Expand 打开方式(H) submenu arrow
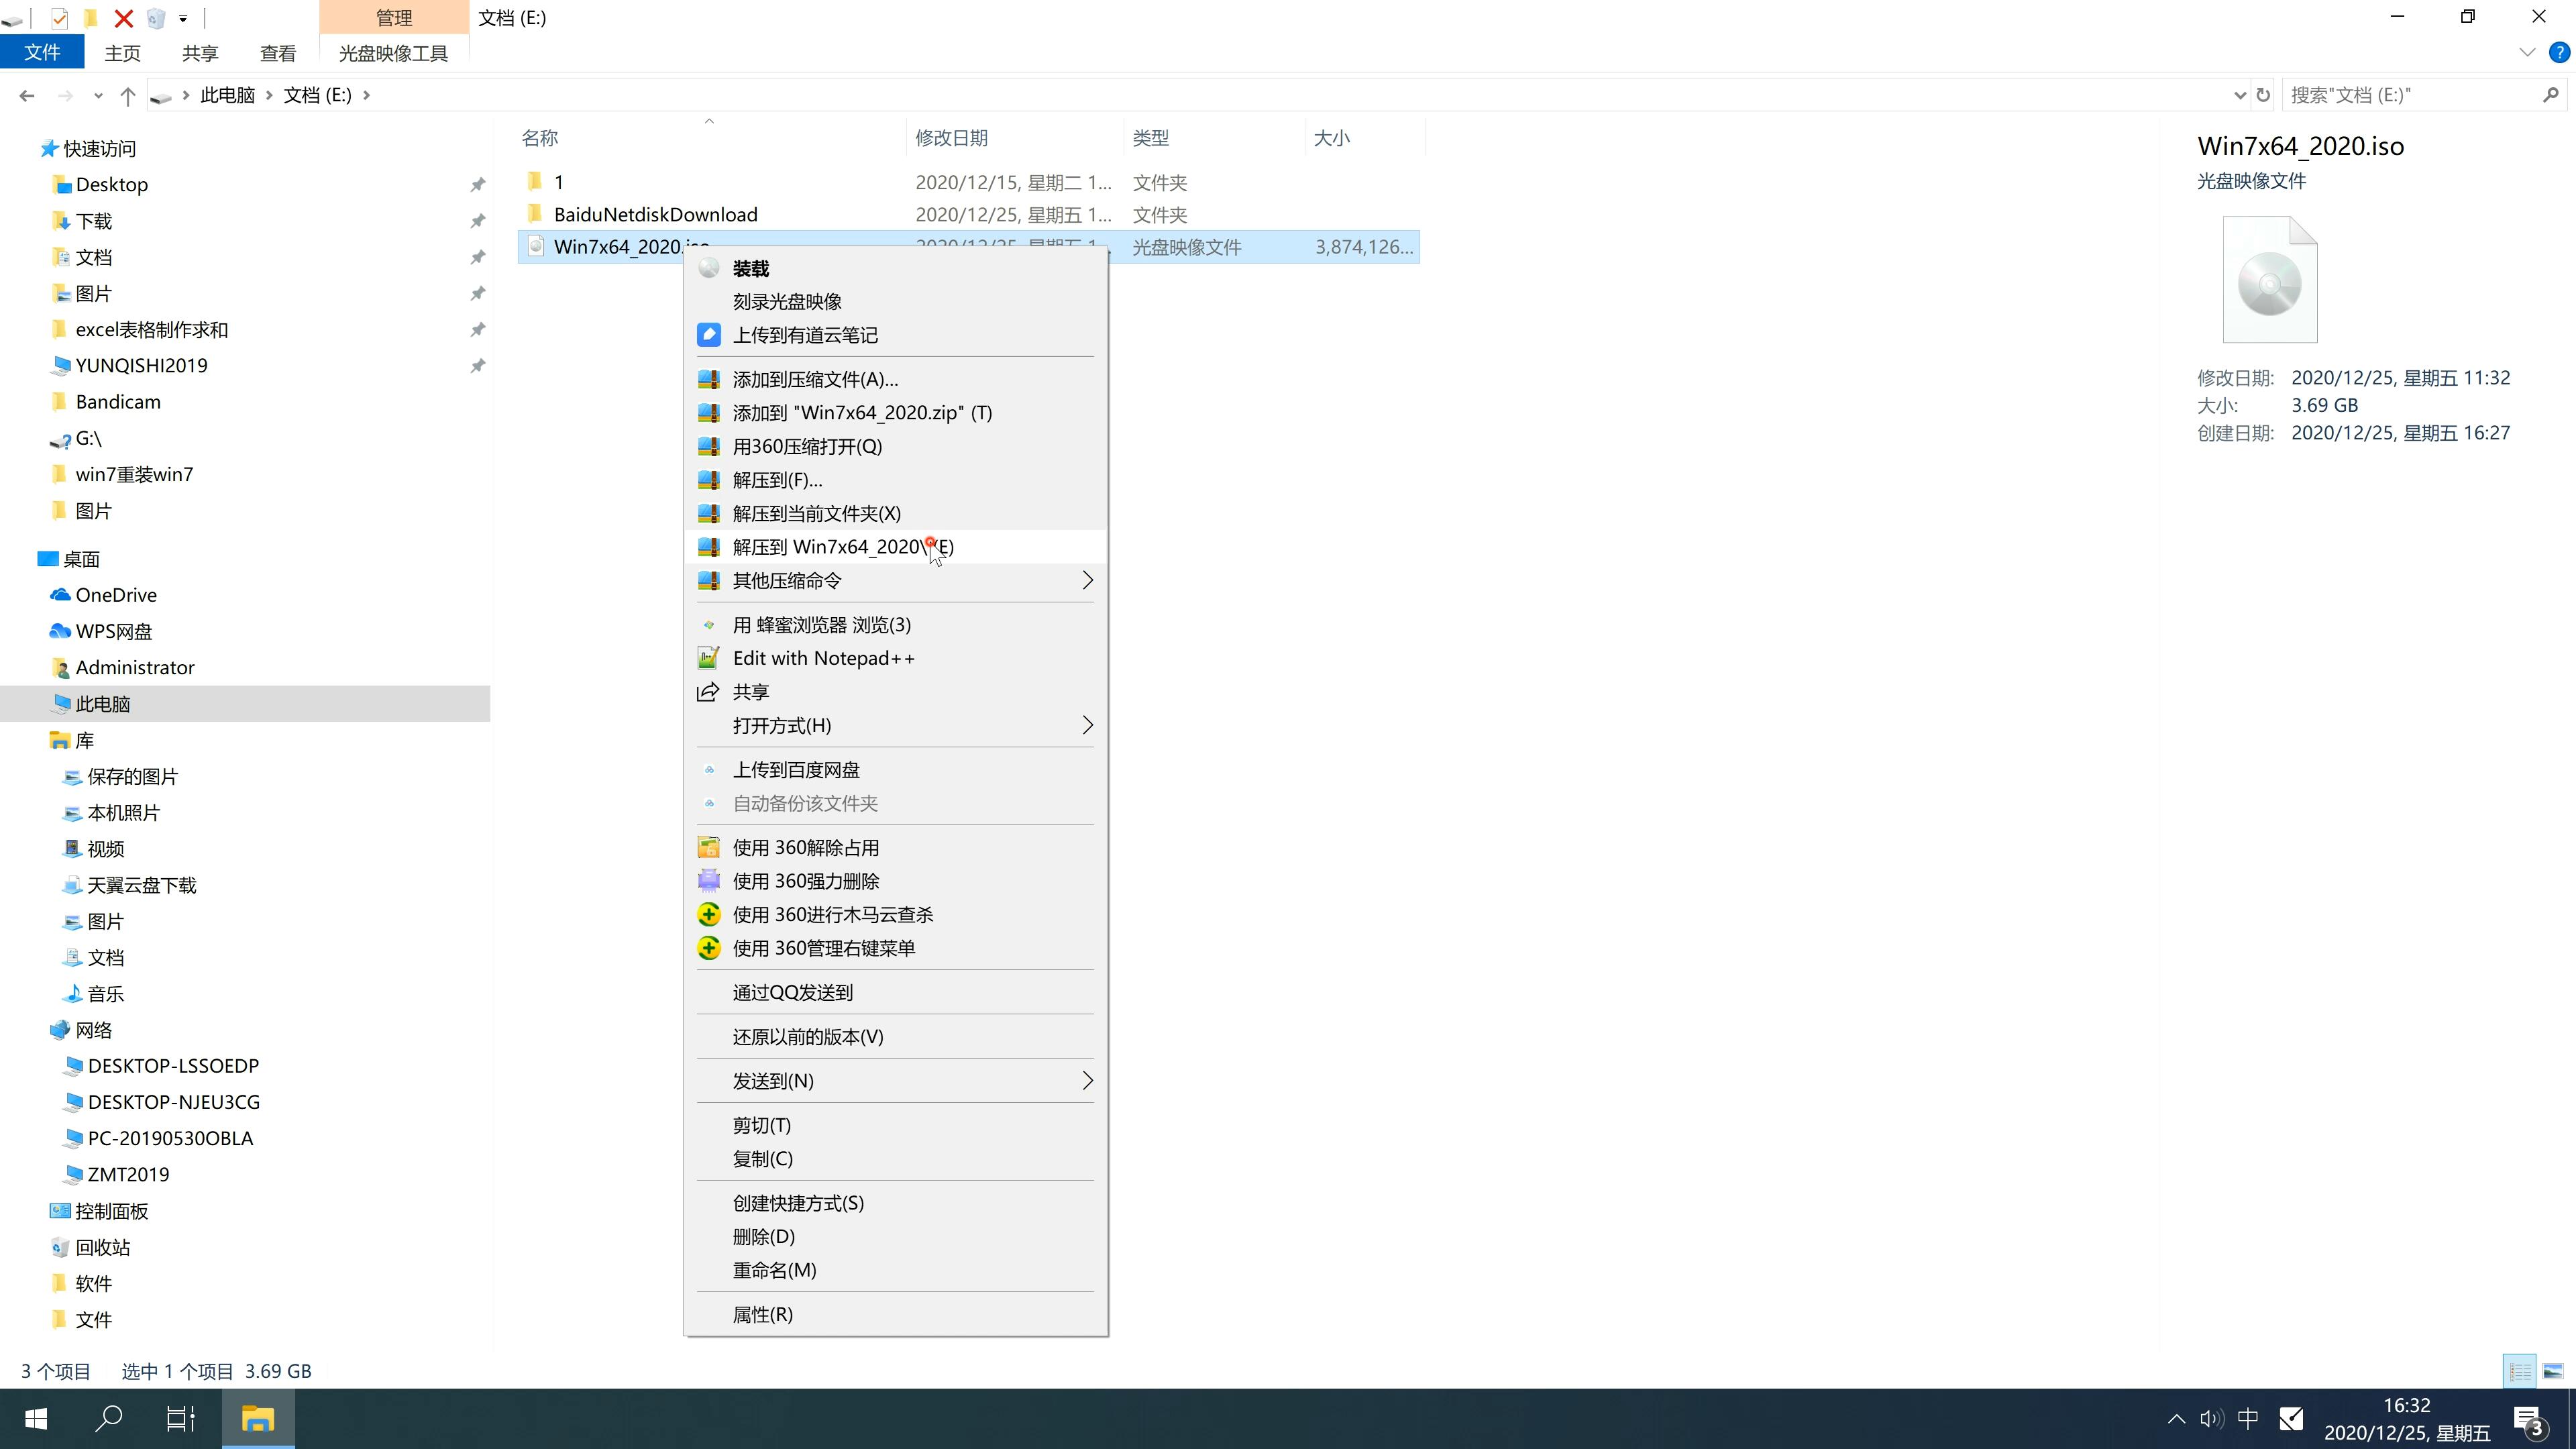The image size is (2576, 1449). tap(1088, 725)
